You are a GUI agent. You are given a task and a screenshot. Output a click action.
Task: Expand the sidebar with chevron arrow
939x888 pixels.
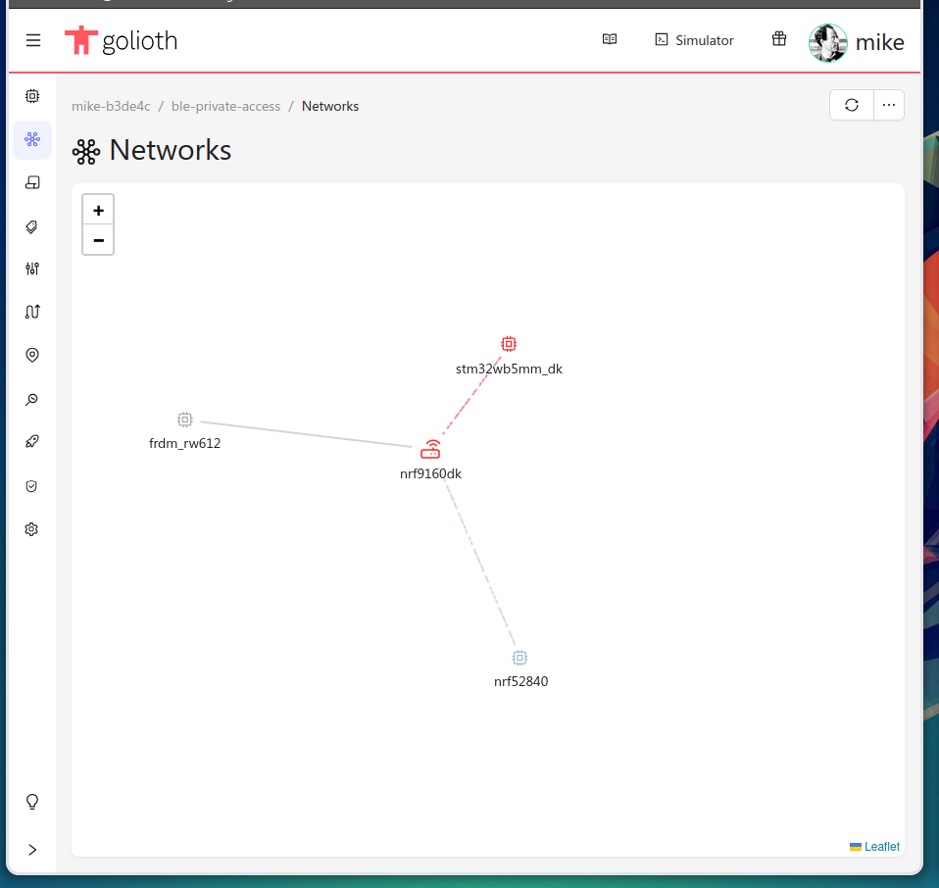[32, 850]
